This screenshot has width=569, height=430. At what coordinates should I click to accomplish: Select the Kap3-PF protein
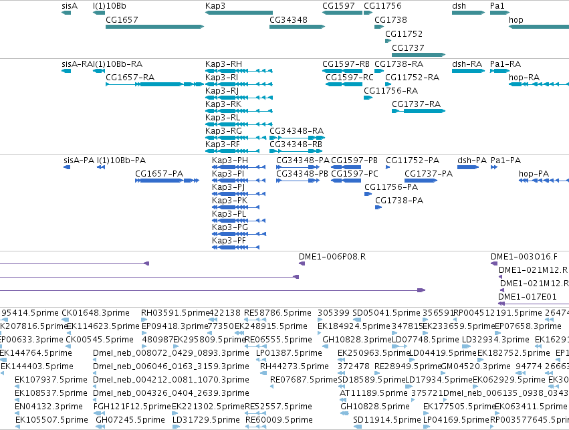pyautogui.click(x=235, y=247)
